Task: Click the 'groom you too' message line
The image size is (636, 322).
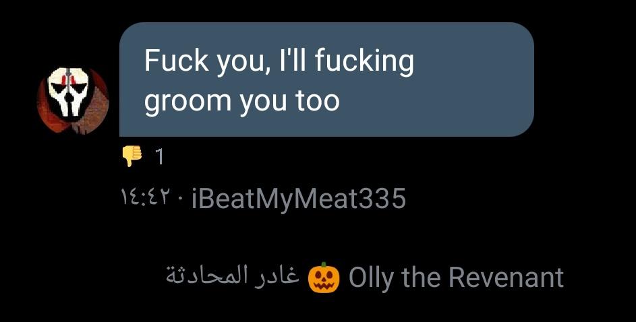Action: pos(241,100)
